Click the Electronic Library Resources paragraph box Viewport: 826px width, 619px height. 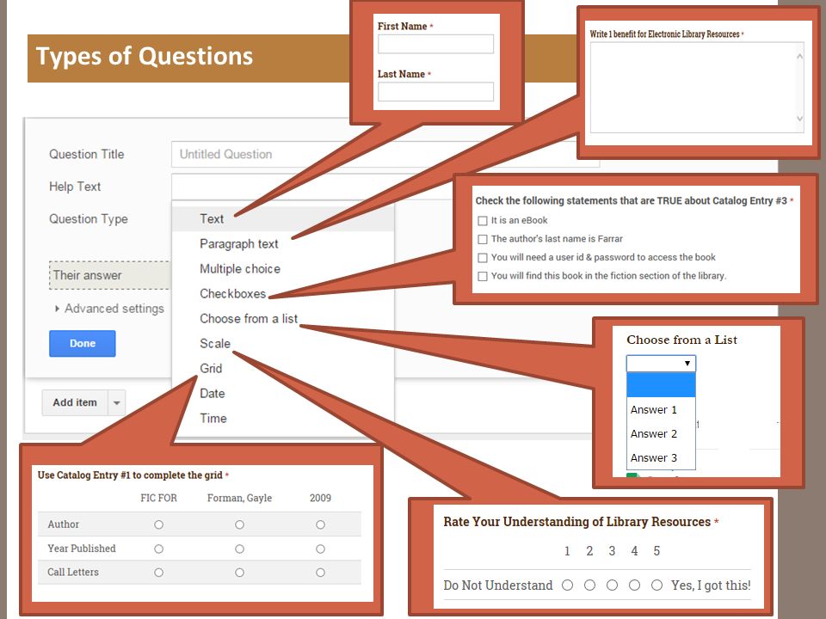[697, 88]
